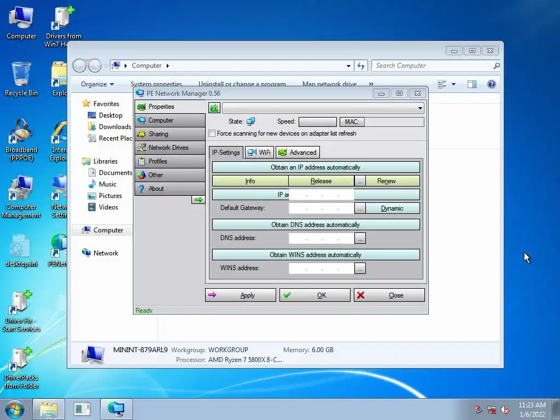Toggle the Dynamic gateway button
560x420 pixels.
pyautogui.click(x=393, y=208)
